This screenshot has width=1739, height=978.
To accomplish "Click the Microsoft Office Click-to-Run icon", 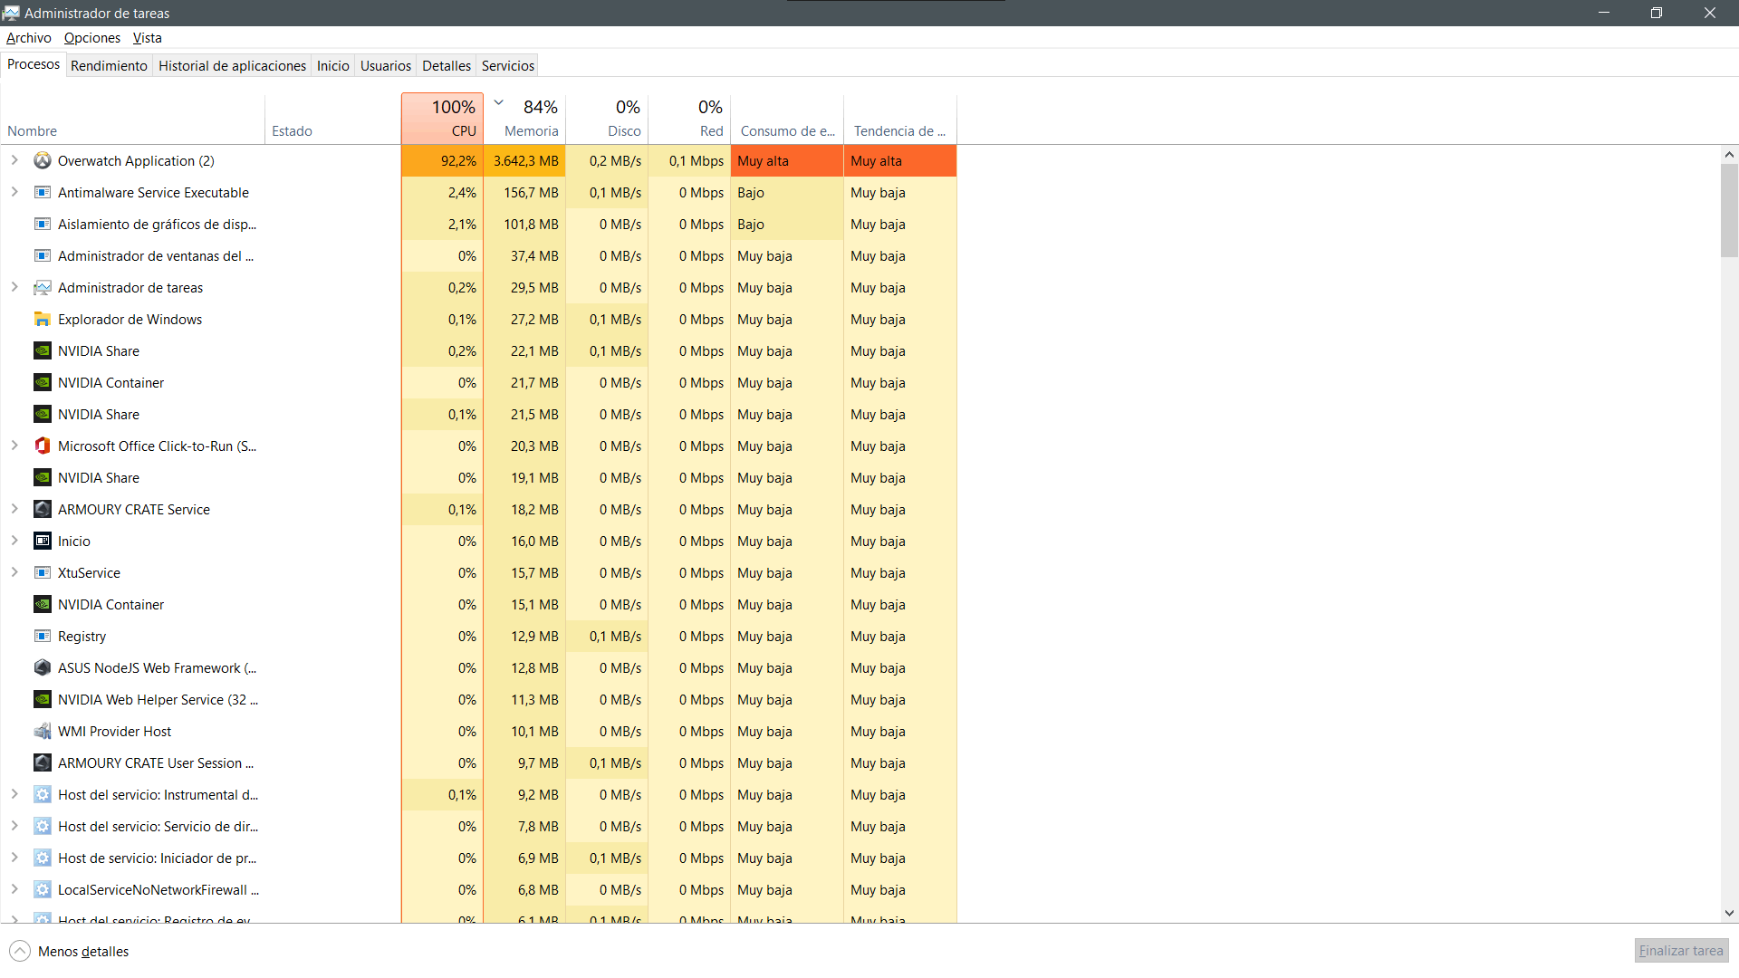I will point(42,446).
